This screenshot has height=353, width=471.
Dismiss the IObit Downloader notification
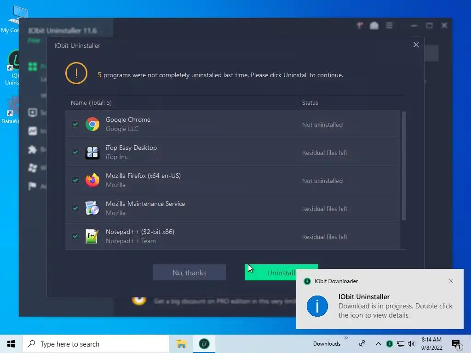click(x=451, y=281)
